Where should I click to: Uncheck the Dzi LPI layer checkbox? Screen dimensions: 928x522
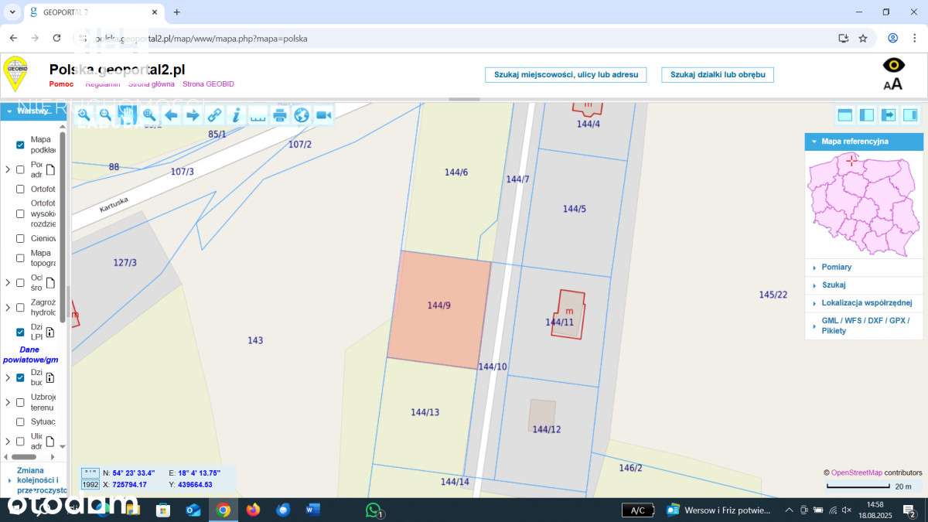tap(21, 332)
